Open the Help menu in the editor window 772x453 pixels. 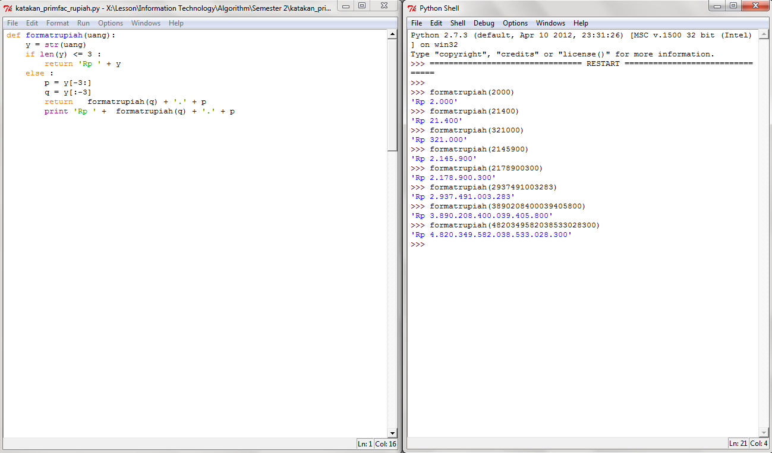point(176,23)
